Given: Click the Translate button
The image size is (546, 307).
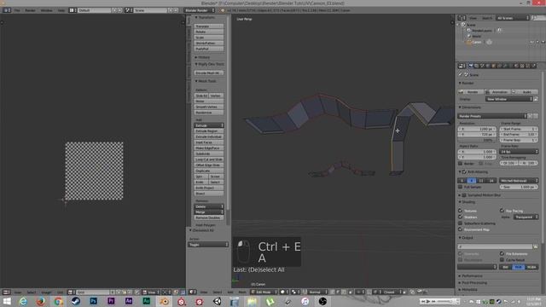Looking at the screenshot, I should pyautogui.click(x=208, y=26).
